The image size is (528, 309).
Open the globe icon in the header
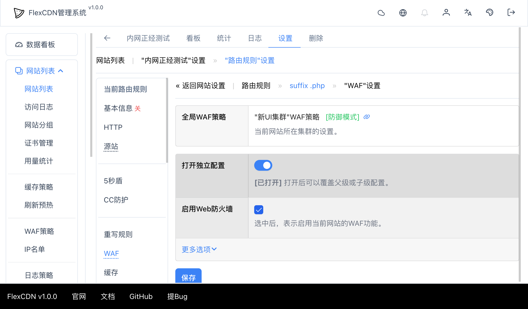[x=403, y=13]
